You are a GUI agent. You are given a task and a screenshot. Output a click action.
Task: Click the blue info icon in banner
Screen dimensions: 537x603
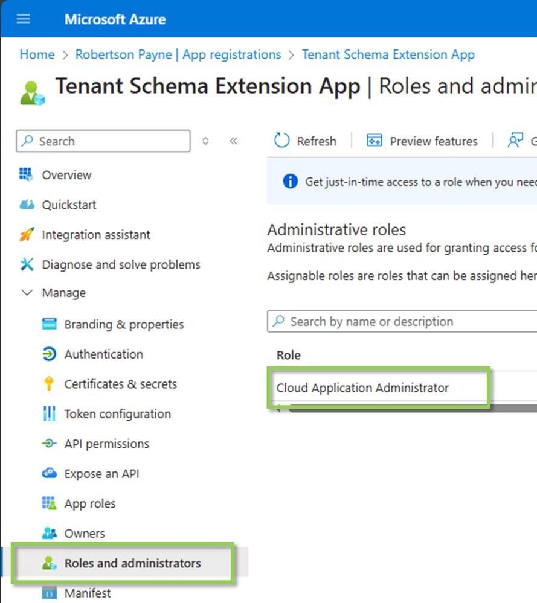[291, 181]
